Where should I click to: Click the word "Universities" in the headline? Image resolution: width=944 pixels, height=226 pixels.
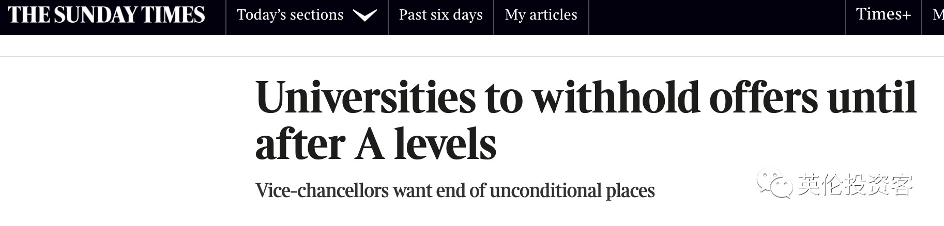coord(365,98)
